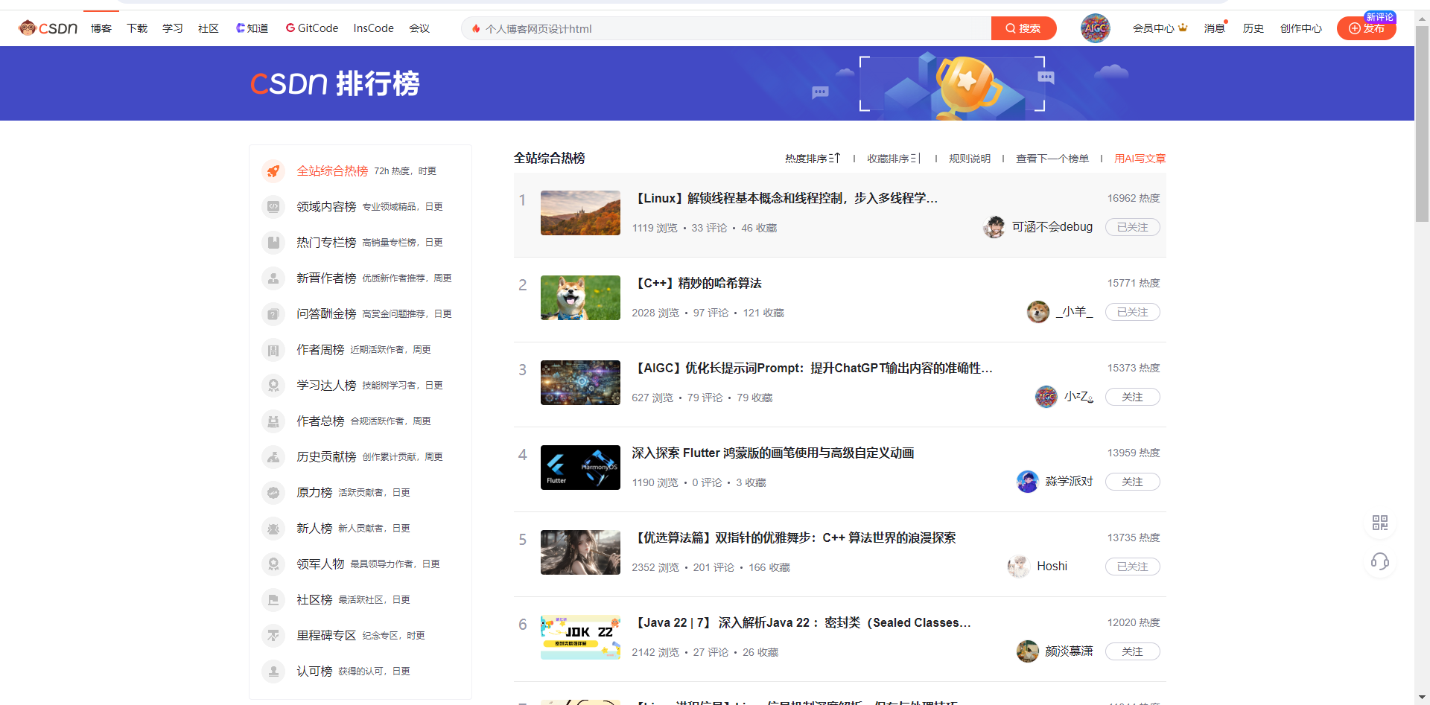The image size is (1430, 705).
Task: Open the InsCode nav link
Action: point(374,28)
